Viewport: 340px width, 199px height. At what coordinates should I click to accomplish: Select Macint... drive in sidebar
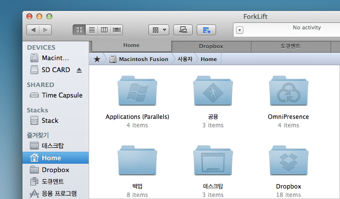[56, 58]
